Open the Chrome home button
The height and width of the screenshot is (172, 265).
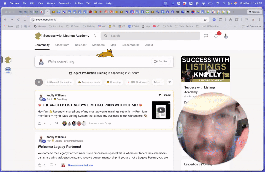pyautogui.click(x=25, y=20)
